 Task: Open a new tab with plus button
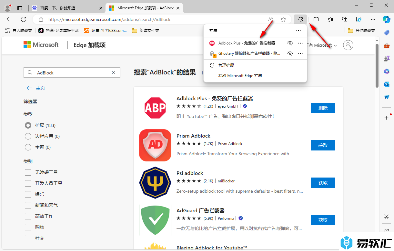[190, 8]
